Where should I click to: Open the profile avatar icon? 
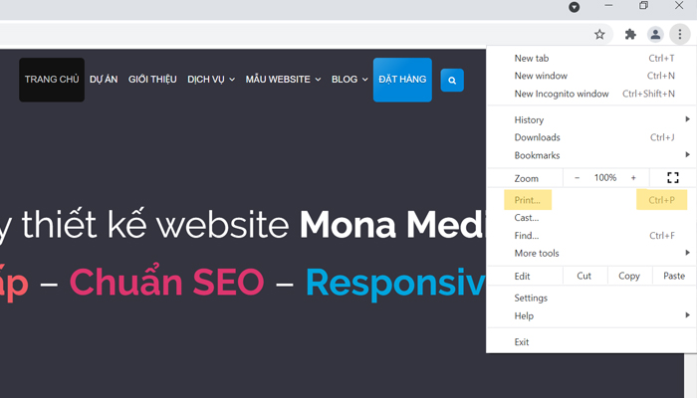pos(655,34)
